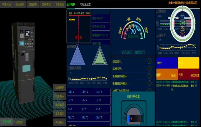
Task: Click the yellow 警告 filter tile
Action: pos(189,63)
